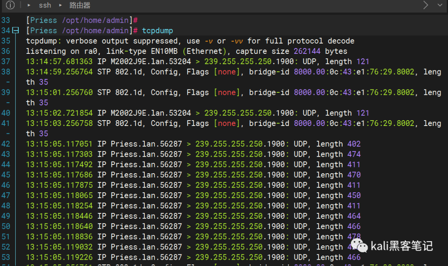Click the length value 470 on line 45
This screenshot has height=266, width=448.
pyautogui.click(x=354, y=175)
